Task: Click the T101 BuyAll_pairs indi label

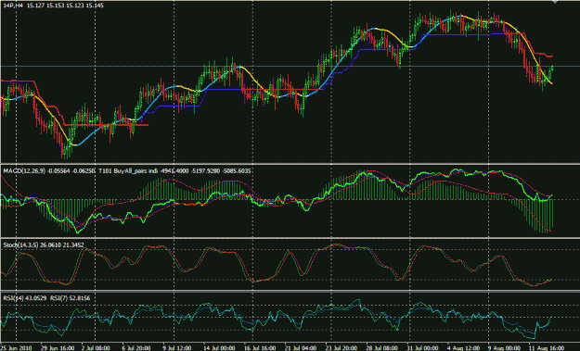Action: click(128, 171)
